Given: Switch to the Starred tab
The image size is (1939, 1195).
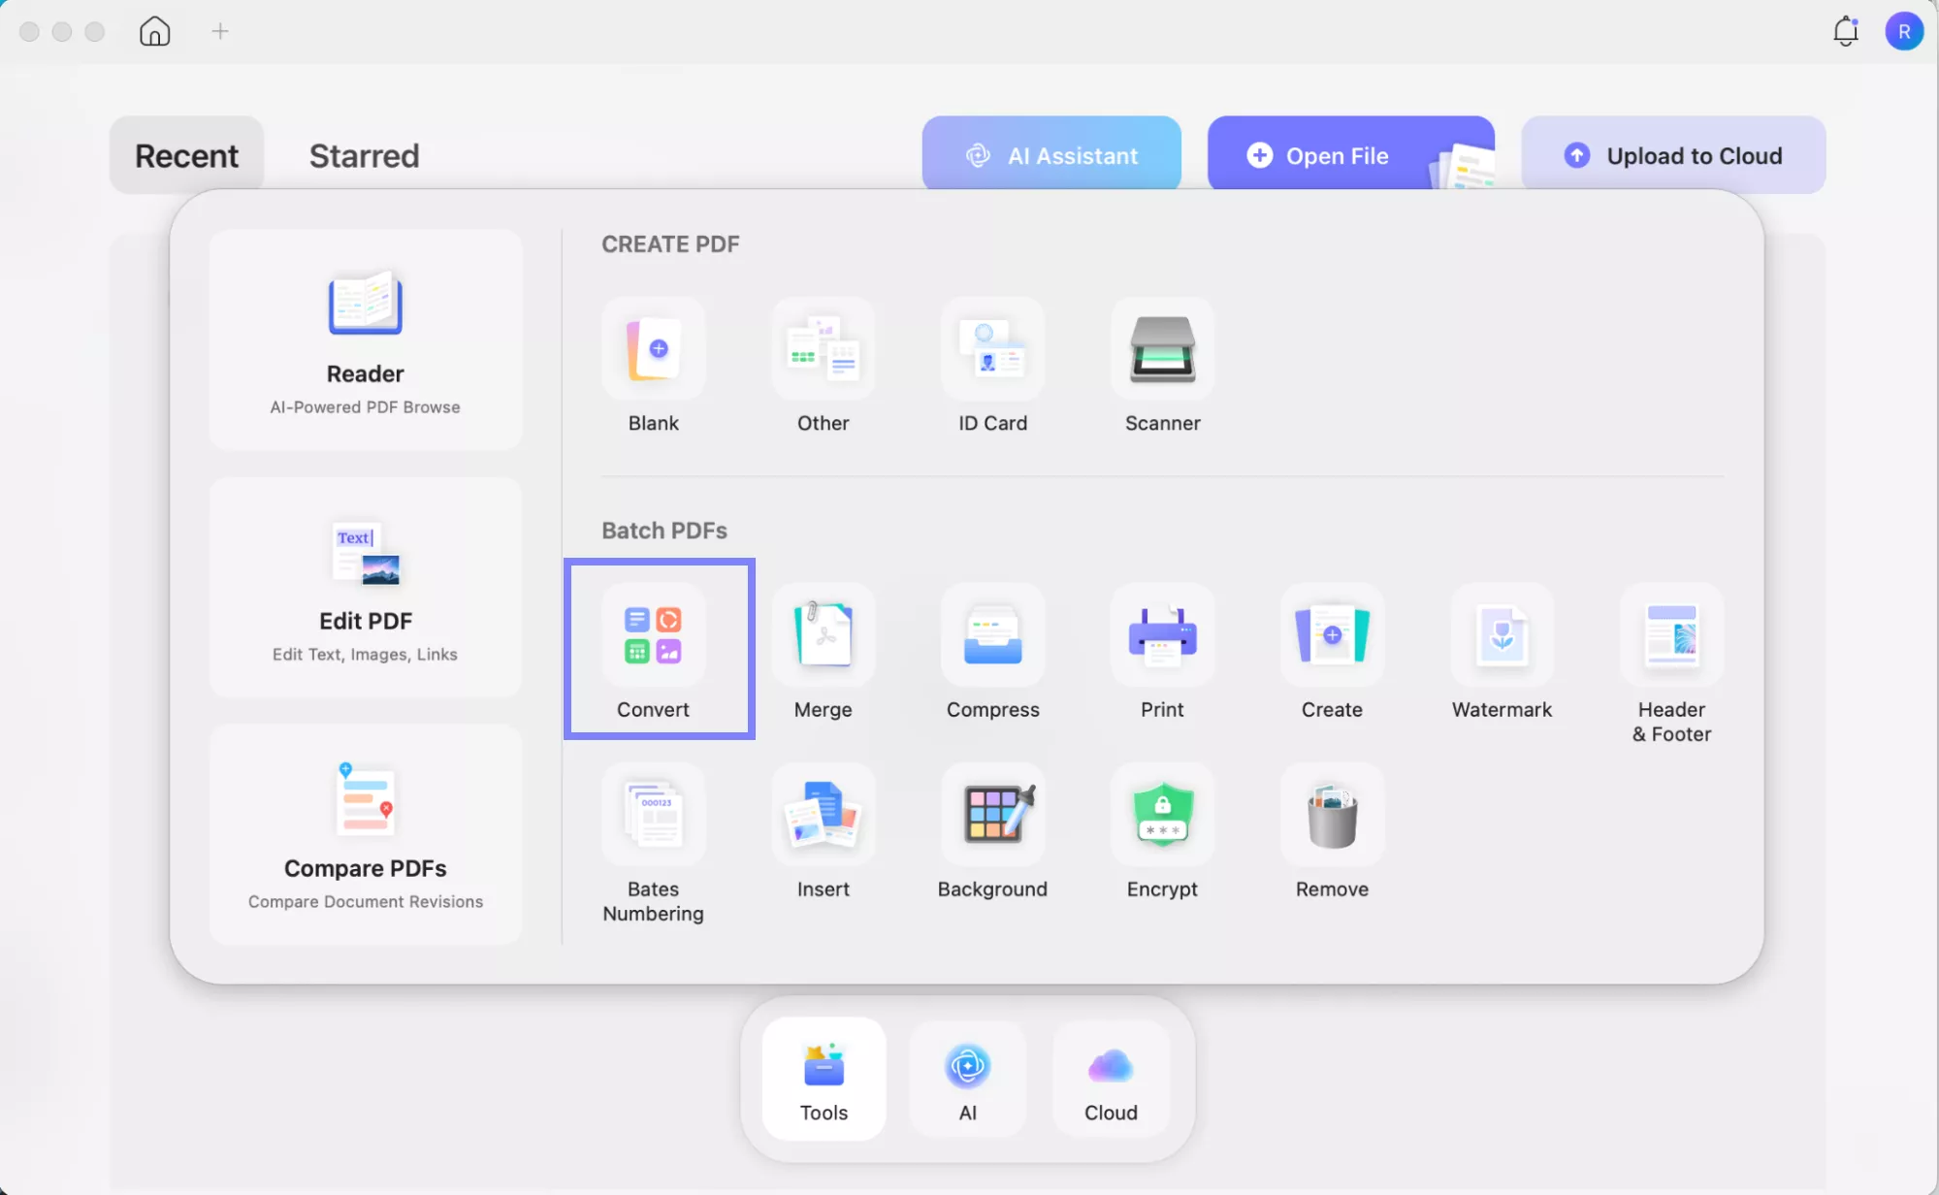Looking at the screenshot, I should [x=364, y=155].
